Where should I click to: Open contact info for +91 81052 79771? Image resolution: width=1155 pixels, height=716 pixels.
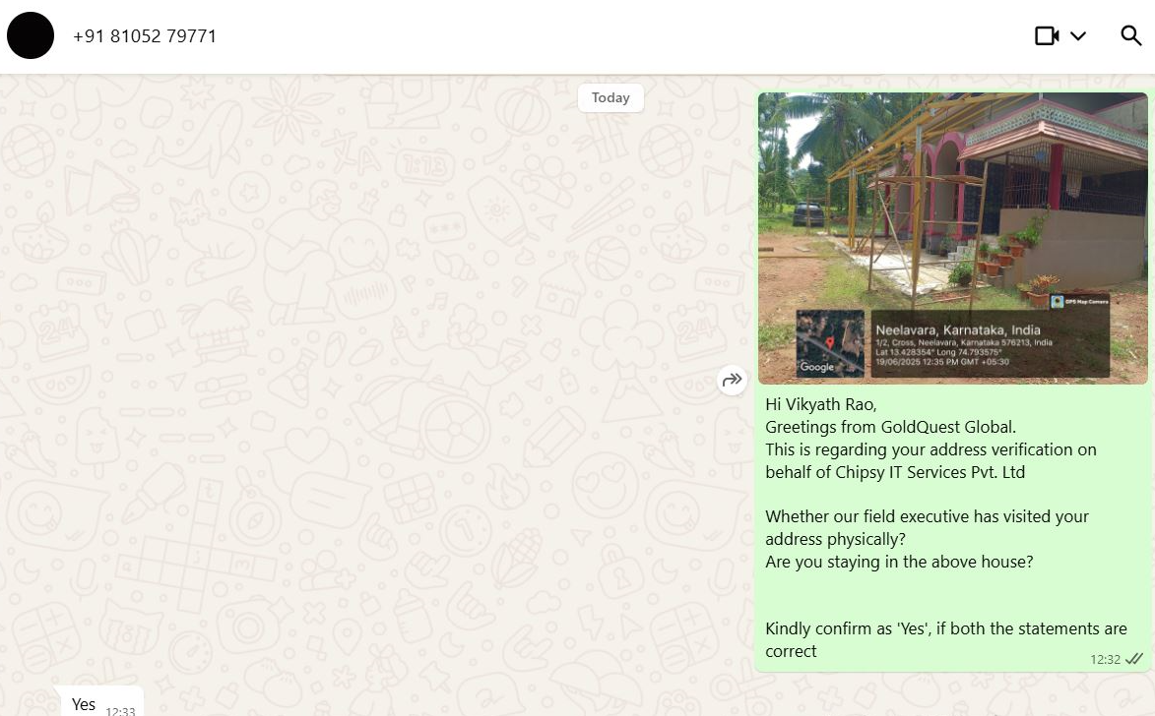click(x=145, y=36)
